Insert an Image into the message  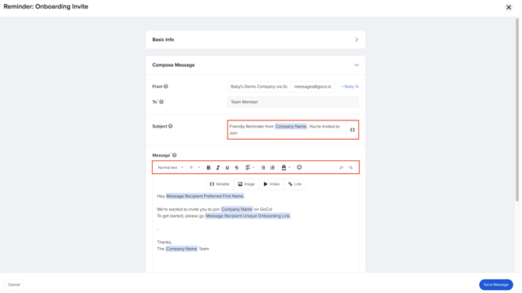click(x=246, y=184)
